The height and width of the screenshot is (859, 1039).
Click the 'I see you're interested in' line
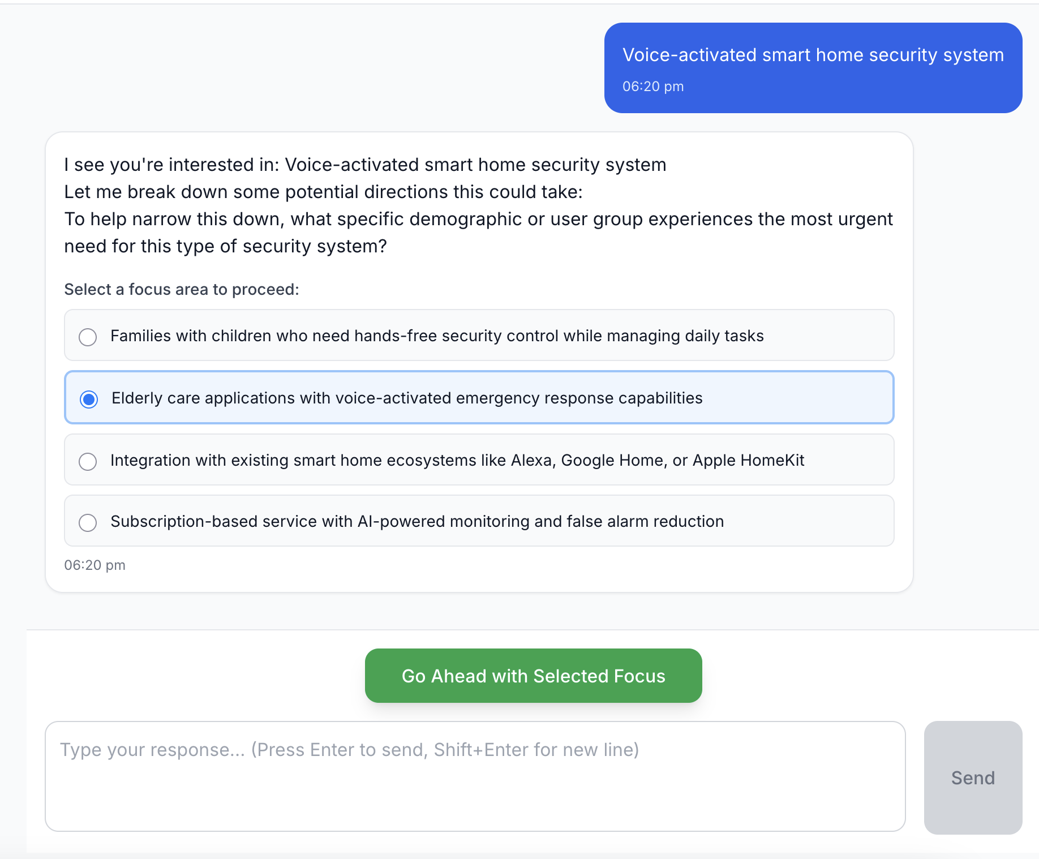(x=364, y=165)
